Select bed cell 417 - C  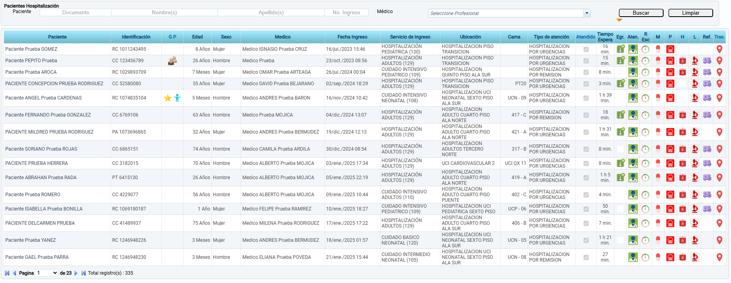(x=514, y=115)
